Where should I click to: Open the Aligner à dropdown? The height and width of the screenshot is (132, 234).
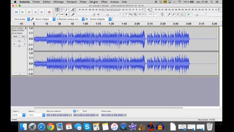(x=44, y=115)
